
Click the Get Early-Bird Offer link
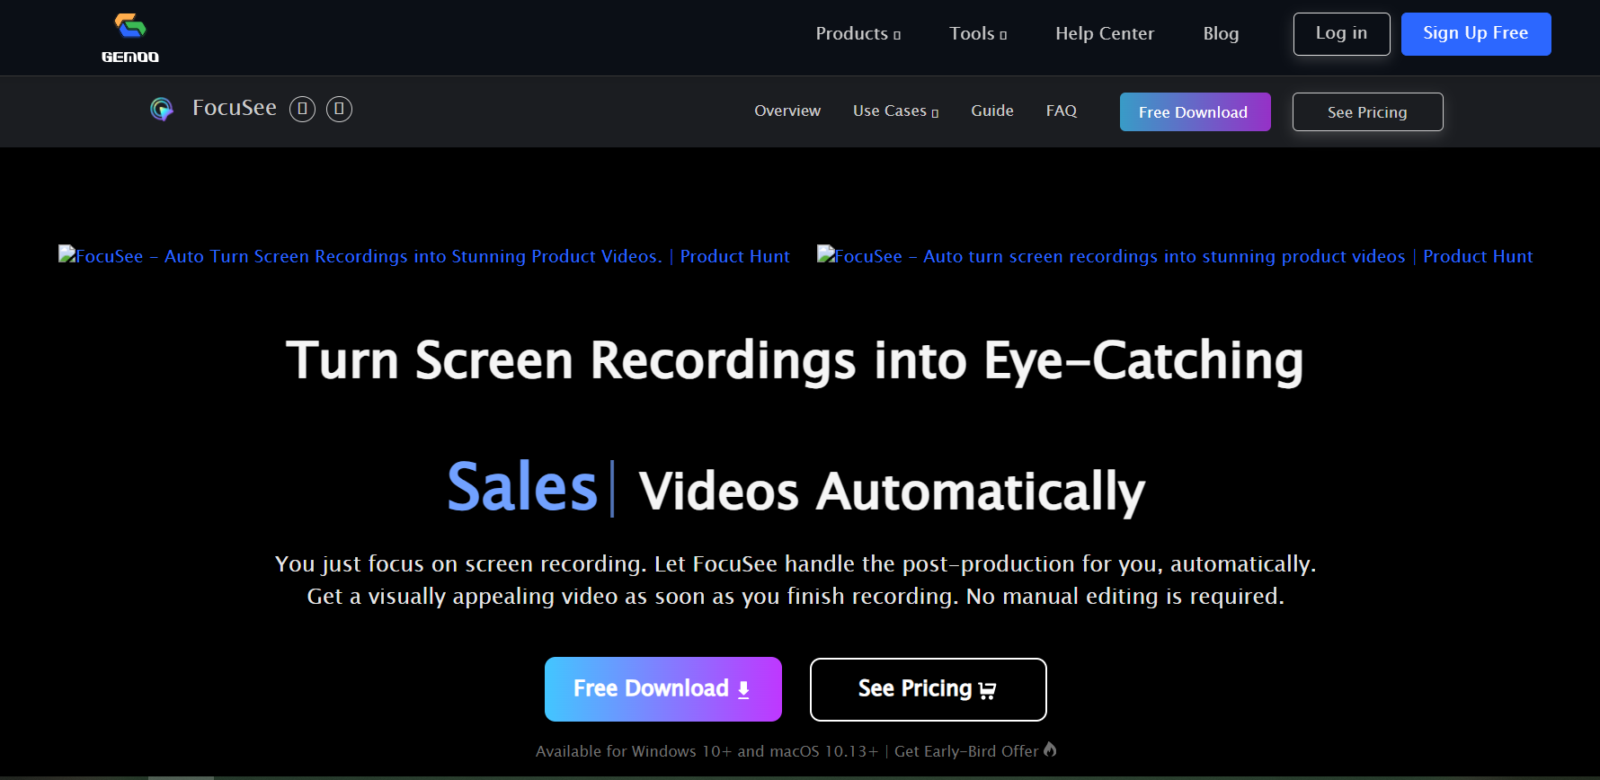point(965,751)
